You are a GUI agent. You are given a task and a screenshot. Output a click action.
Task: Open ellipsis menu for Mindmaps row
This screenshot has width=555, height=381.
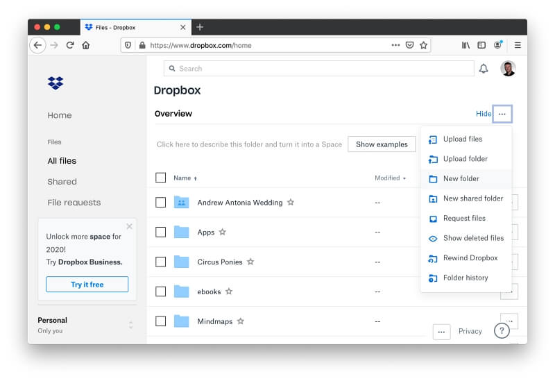[509, 321]
